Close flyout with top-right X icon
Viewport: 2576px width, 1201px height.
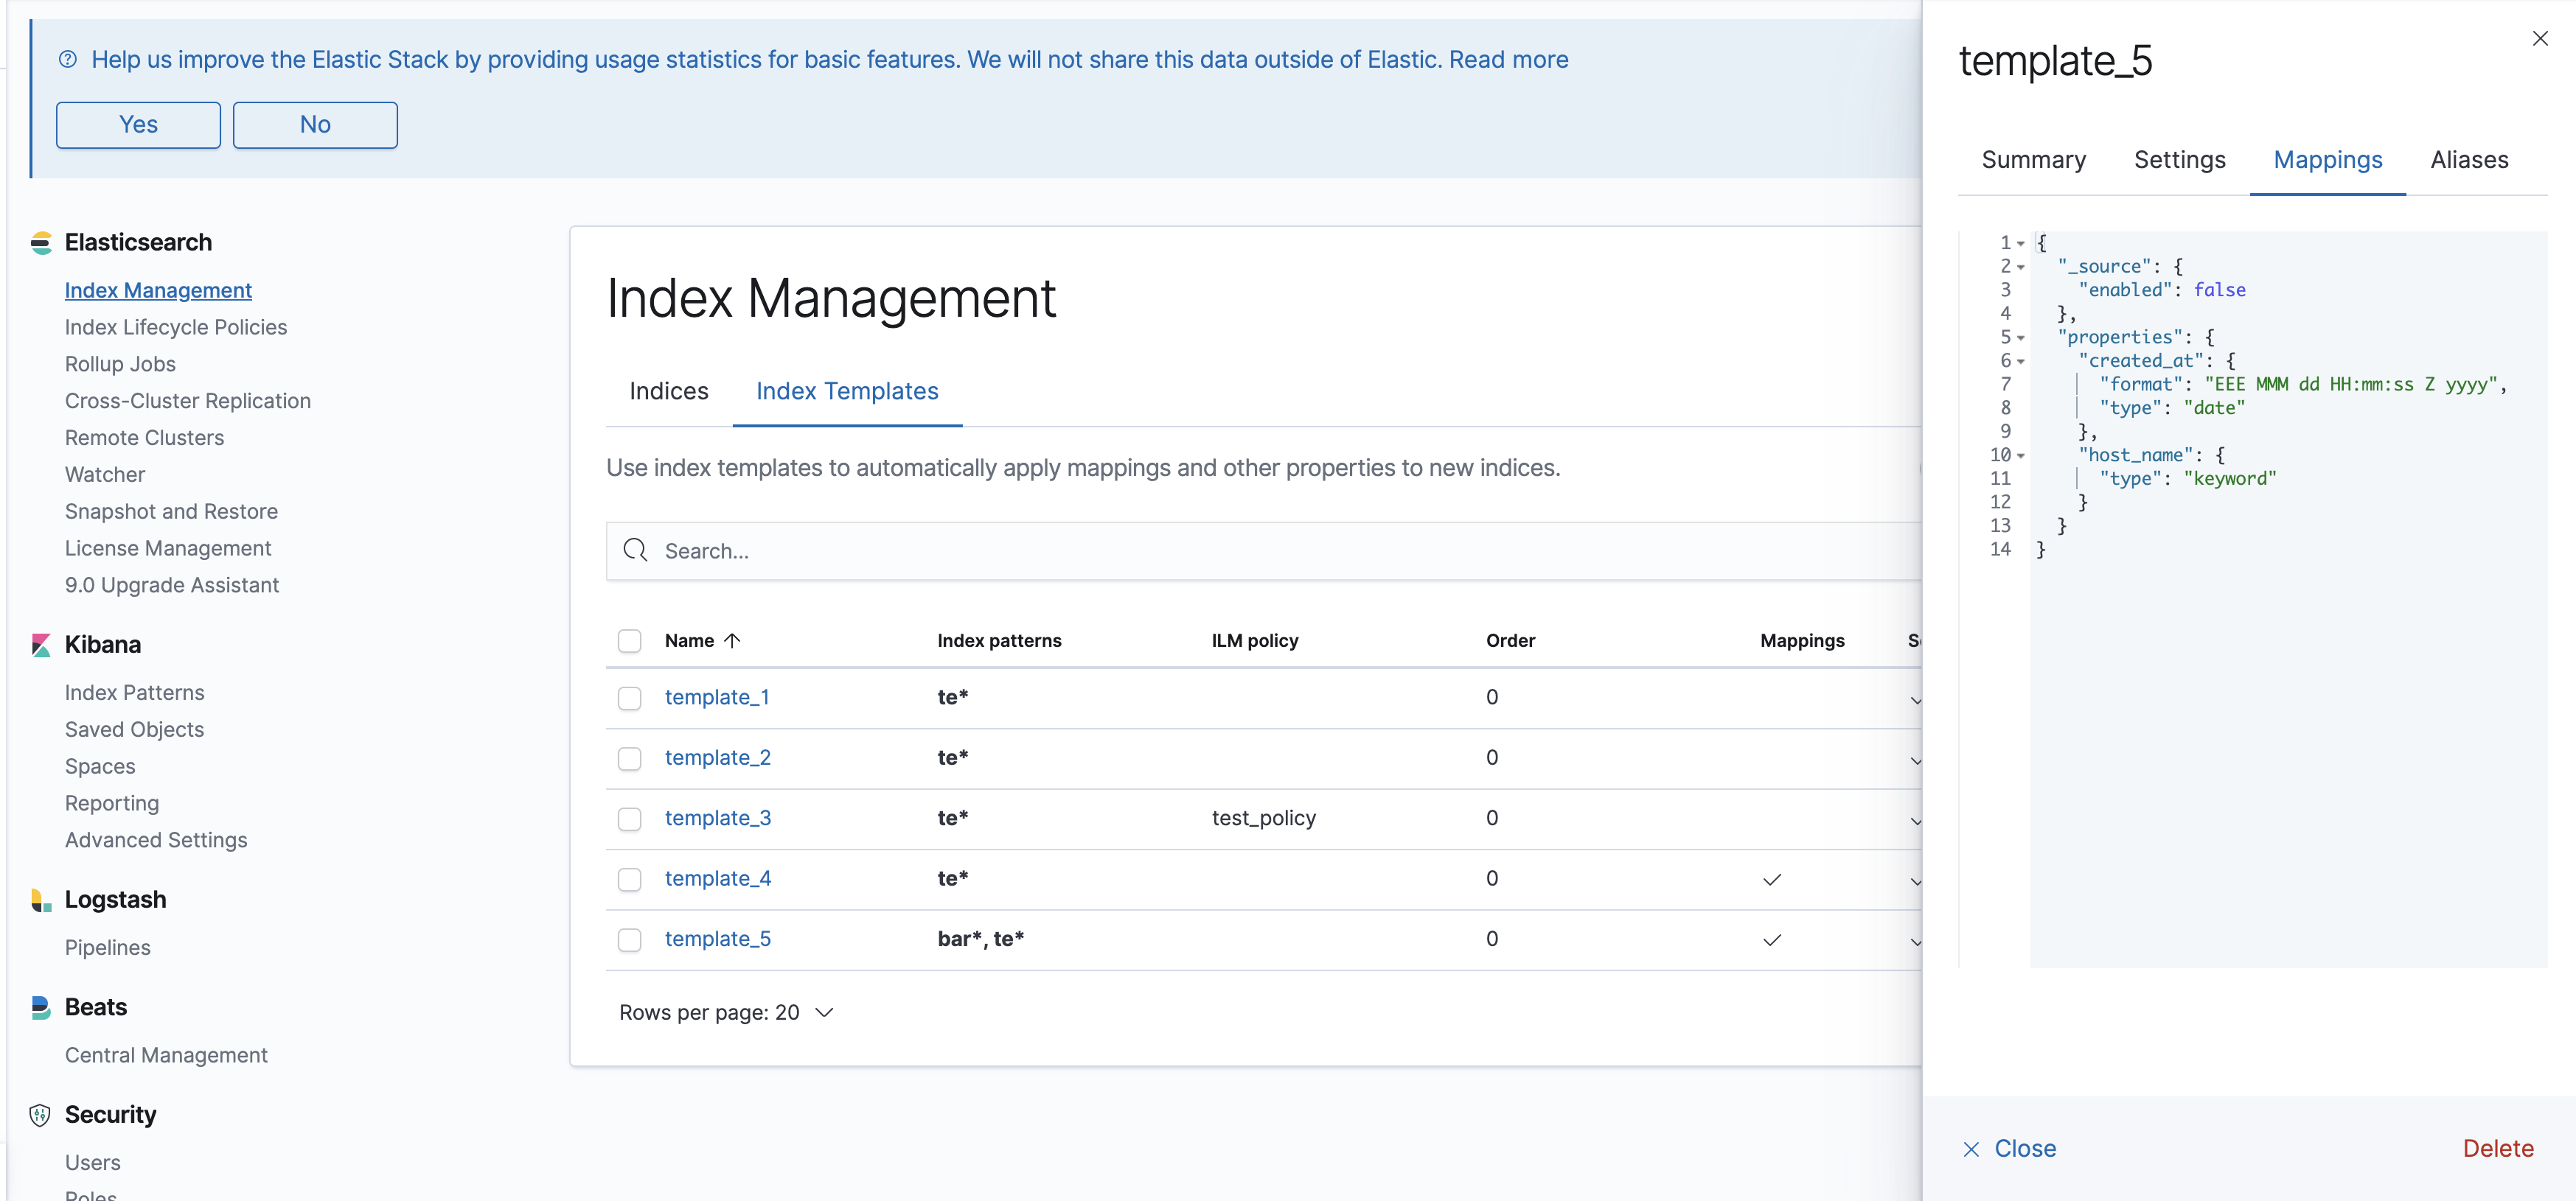pos(2540,39)
